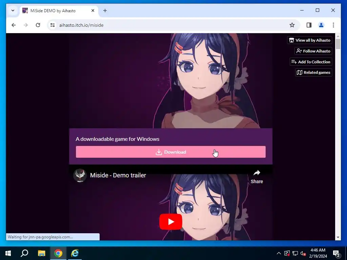Add game to a collection
Image resolution: width=347 pixels, height=260 pixels.
311,62
